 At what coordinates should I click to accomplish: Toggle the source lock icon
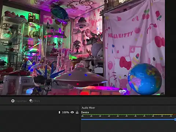(77, 112)
